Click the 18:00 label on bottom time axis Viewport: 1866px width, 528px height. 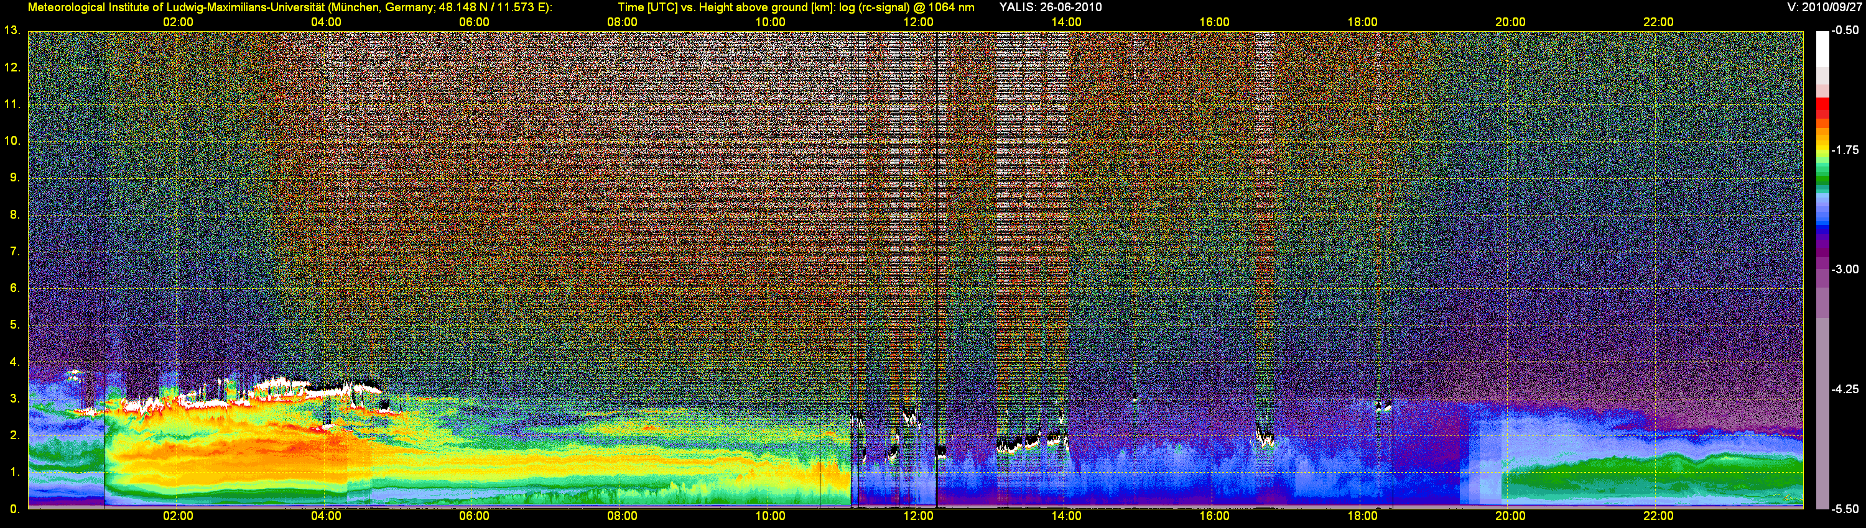(x=1363, y=516)
